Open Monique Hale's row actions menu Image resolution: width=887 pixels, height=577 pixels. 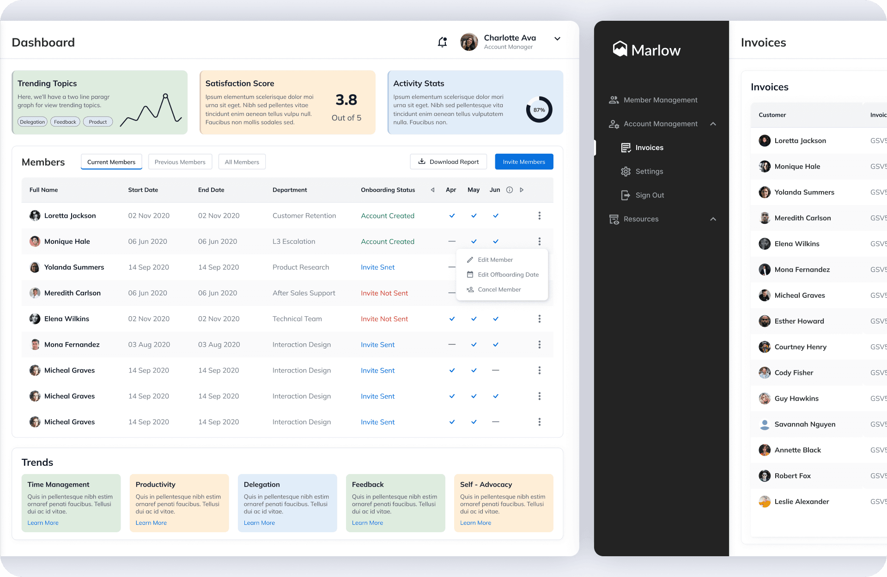[539, 241]
